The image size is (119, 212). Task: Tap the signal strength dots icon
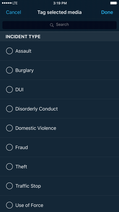[7, 3]
